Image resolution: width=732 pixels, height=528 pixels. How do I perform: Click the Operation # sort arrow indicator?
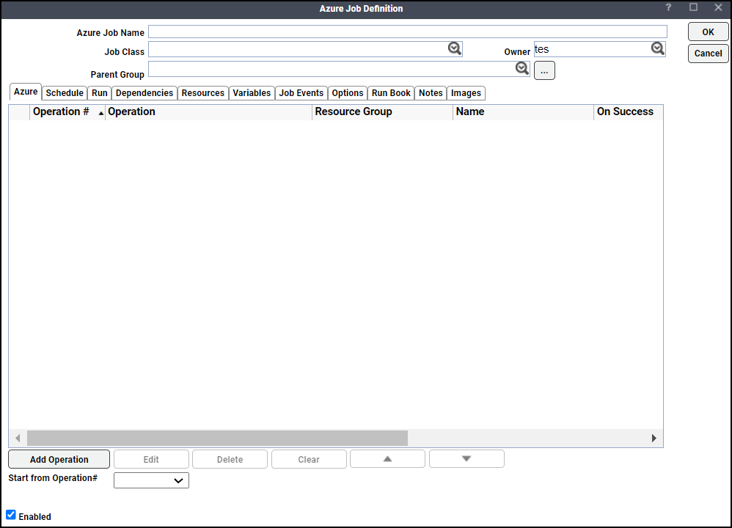[100, 113]
